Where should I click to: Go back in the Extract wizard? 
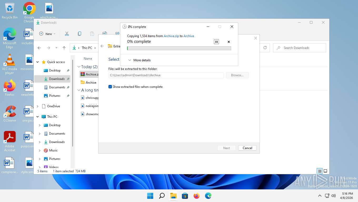(x=102, y=46)
